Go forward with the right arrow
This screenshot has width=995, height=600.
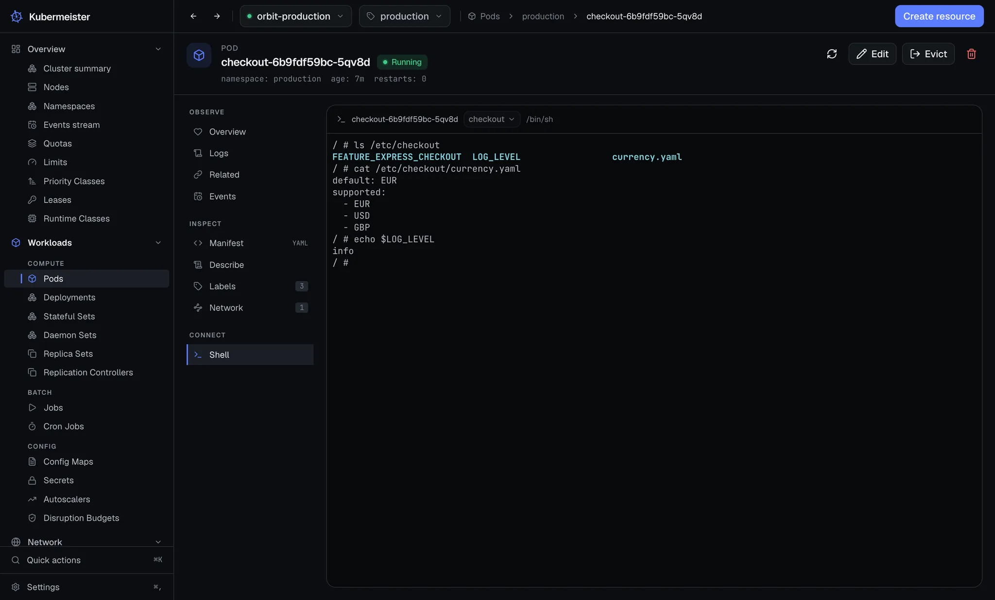(x=217, y=16)
